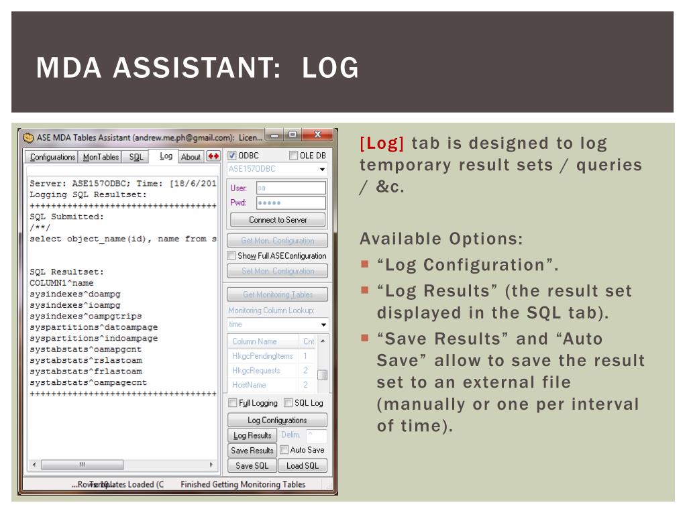Click the Set Mon. Configuration button

coord(277,271)
